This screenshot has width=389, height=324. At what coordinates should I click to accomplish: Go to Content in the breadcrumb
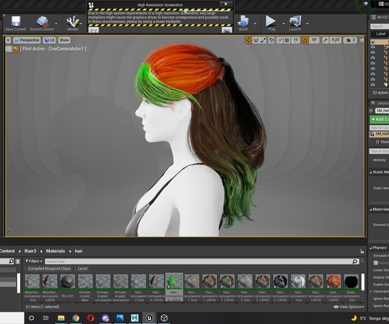pyautogui.click(x=7, y=251)
